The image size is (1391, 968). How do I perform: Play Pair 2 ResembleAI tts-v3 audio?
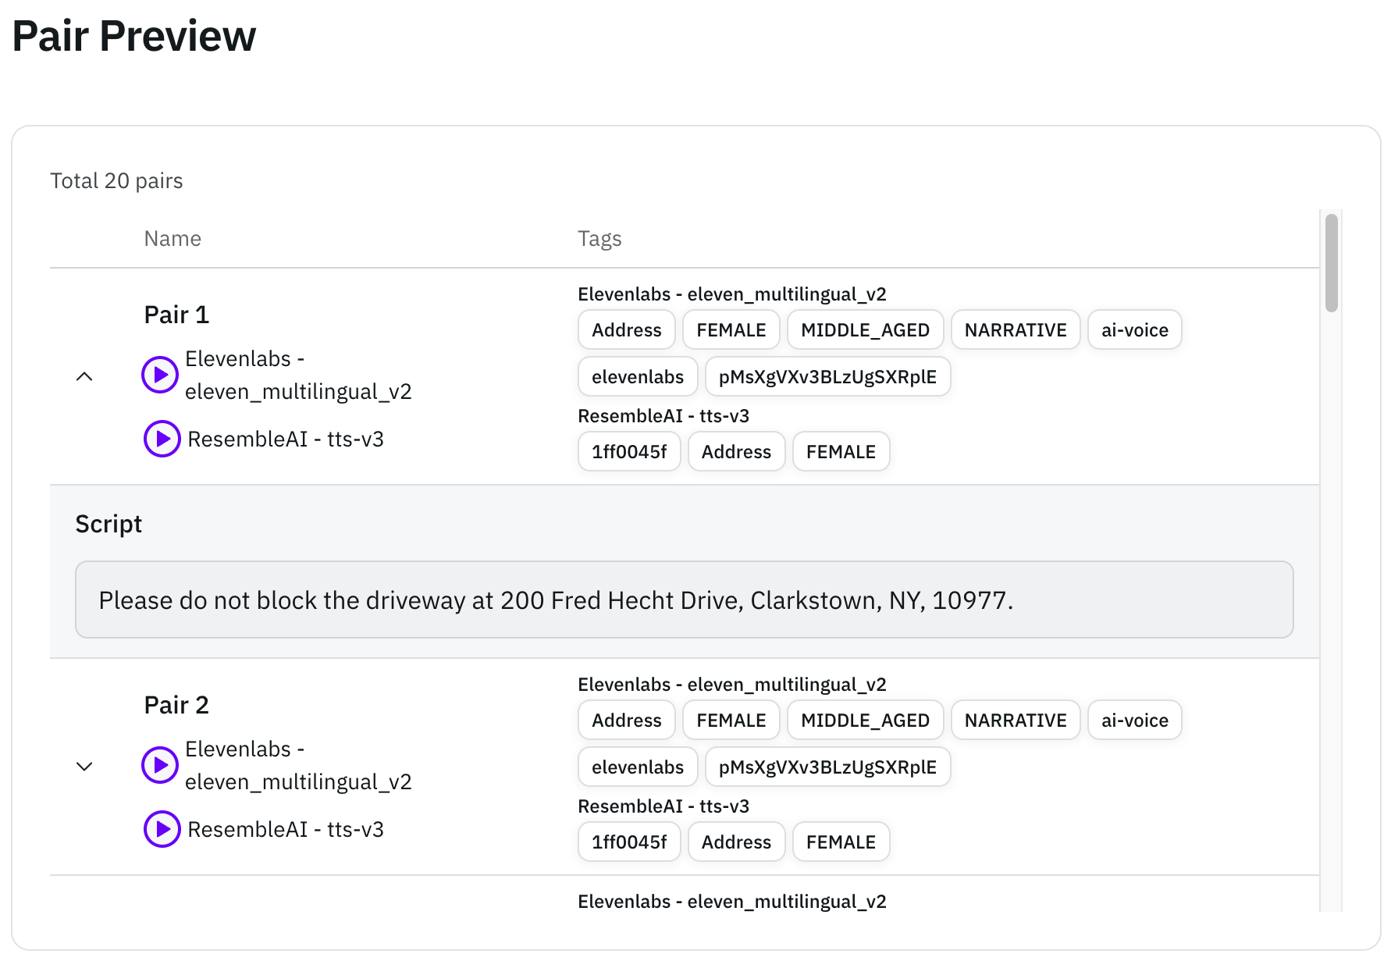(x=162, y=829)
